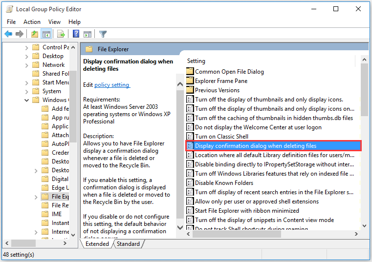Click the Start File Explorer with ribbon minimized icon

190,211
